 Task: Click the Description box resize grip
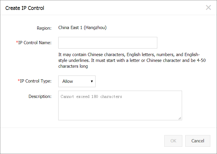(x=180, y=118)
